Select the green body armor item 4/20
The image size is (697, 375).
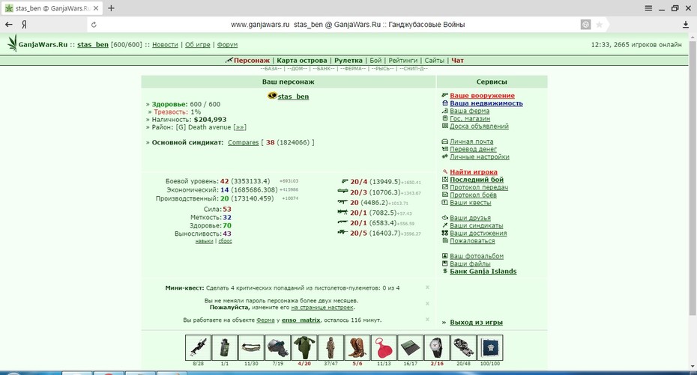pyautogui.click(x=304, y=347)
